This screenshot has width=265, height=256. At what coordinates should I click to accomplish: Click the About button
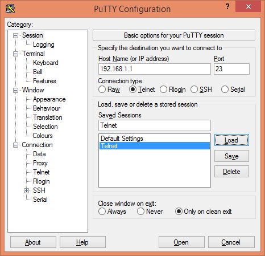(33, 242)
